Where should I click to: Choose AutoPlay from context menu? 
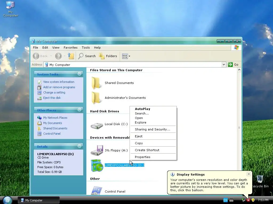tap(153, 109)
